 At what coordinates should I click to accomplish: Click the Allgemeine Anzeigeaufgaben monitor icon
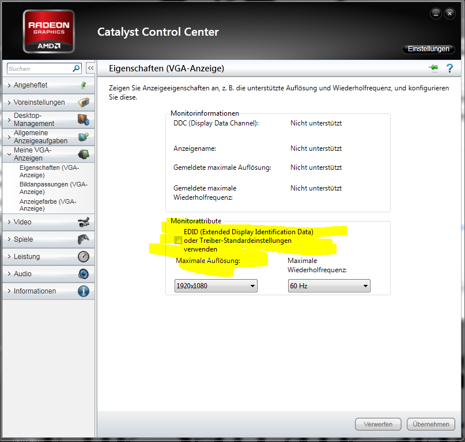pyautogui.click(x=84, y=136)
